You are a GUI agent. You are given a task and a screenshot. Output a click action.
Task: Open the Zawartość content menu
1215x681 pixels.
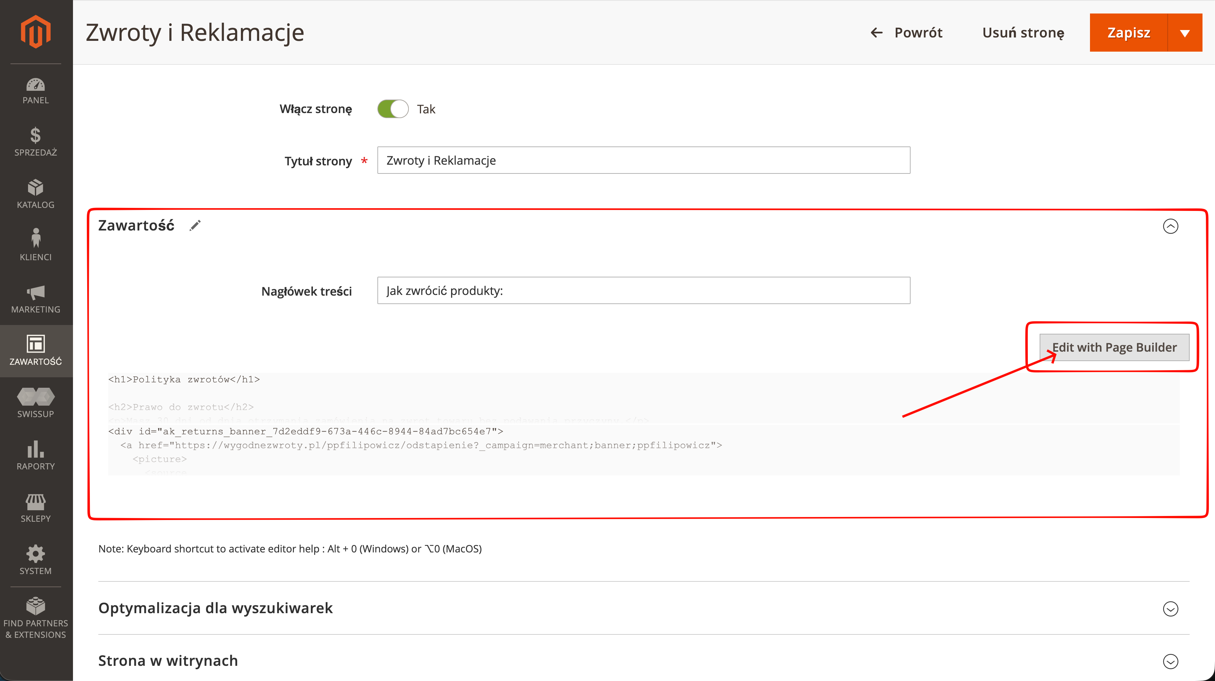(36, 351)
